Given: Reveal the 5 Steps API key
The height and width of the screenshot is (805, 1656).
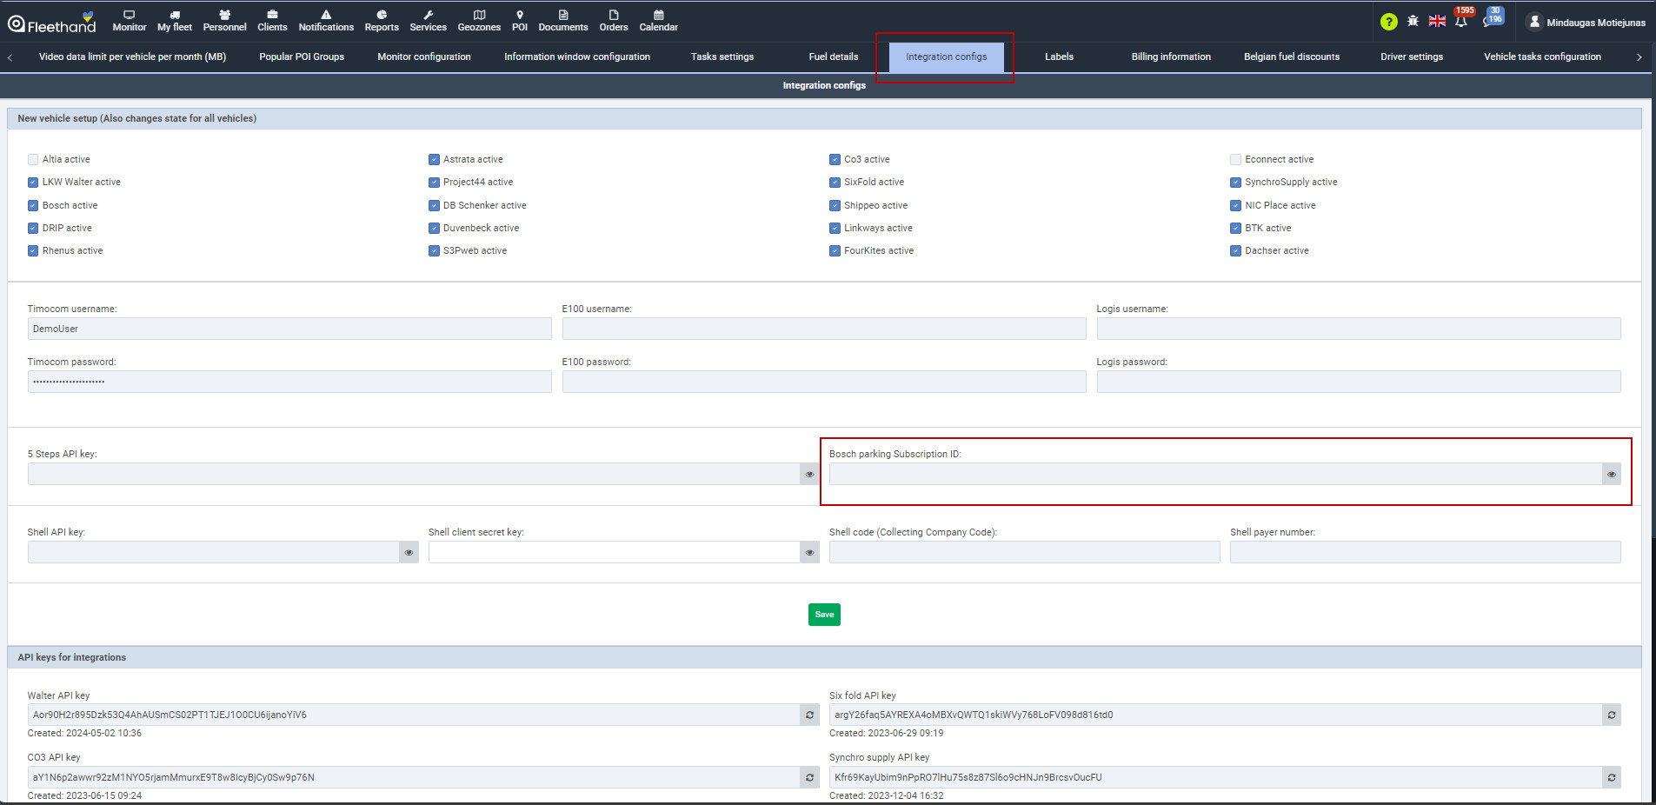Looking at the screenshot, I should 809,474.
